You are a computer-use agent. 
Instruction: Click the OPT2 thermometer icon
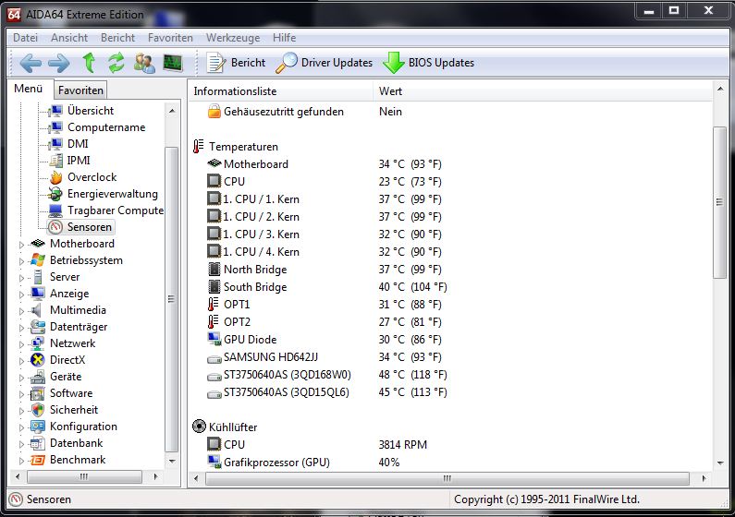tap(214, 322)
